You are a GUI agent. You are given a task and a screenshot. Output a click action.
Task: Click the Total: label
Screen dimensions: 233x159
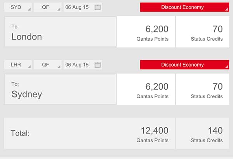20,133
